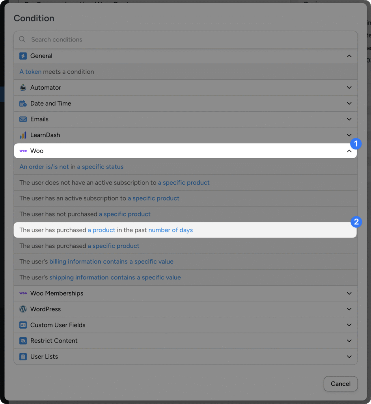The height and width of the screenshot is (404, 371).
Task: Click the General lightning icon
Action: tap(24, 56)
